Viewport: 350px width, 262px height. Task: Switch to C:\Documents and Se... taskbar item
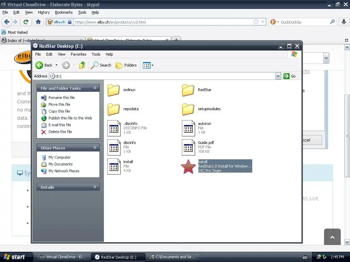click(x=173, y=257)
